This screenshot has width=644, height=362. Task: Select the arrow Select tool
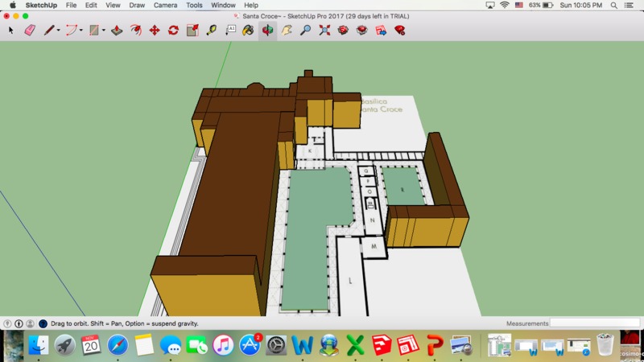11,30
